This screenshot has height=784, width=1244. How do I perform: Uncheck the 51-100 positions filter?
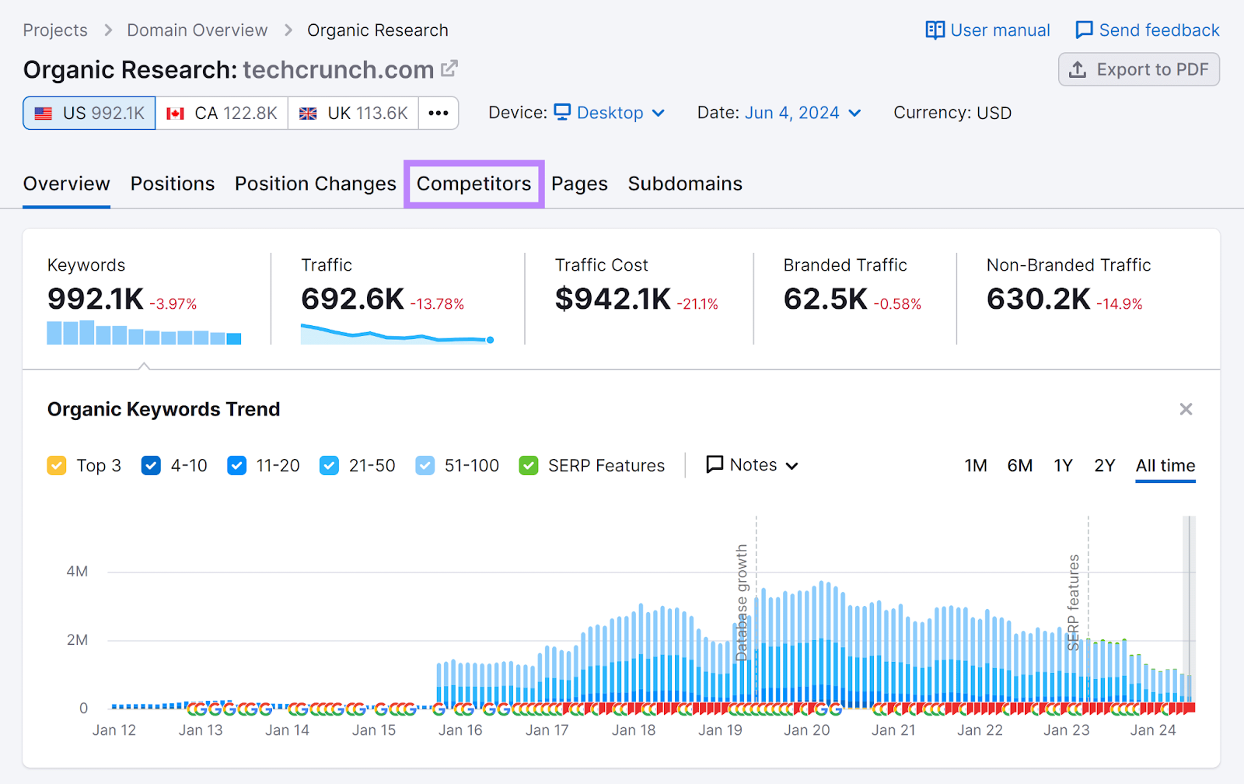(x=425, y=465)
